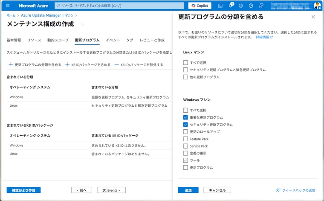
Task: Click 追加 button in panel
Action: tap(188, 190)
